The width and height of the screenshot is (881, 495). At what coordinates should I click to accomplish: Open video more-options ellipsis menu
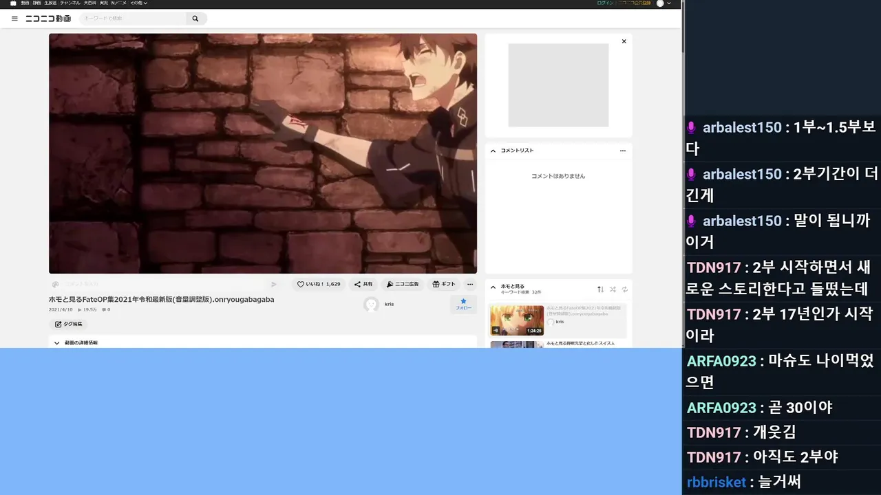470,284
